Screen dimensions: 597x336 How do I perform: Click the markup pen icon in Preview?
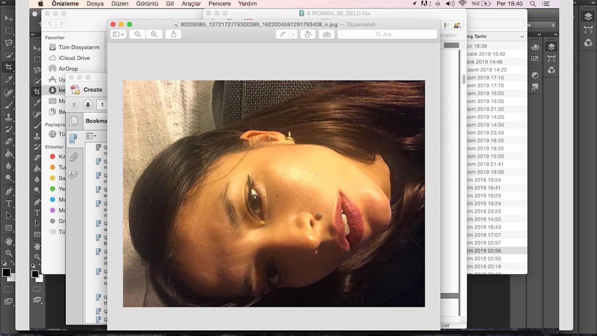pos(283,34)
